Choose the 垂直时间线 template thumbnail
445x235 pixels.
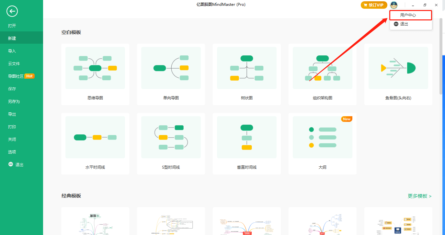click(247, 137)
